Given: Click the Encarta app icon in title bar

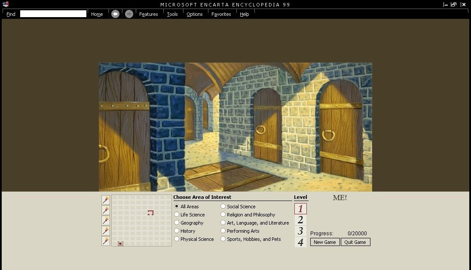Looking at the screenshot, I should (x=6, y=4).
